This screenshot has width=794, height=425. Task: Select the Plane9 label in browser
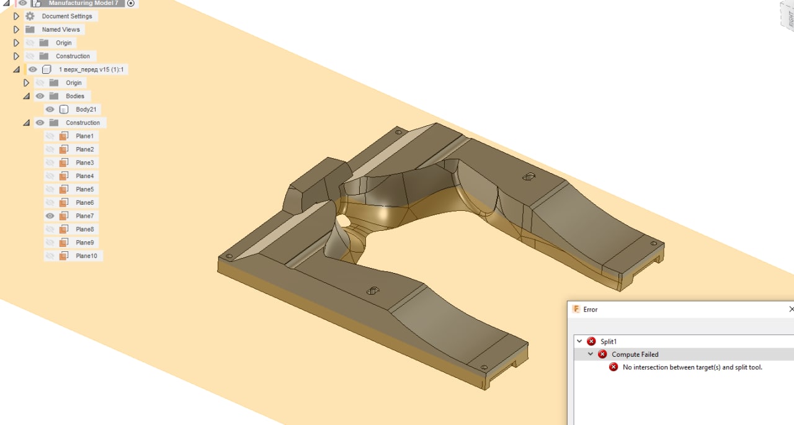tap(85, 243)
